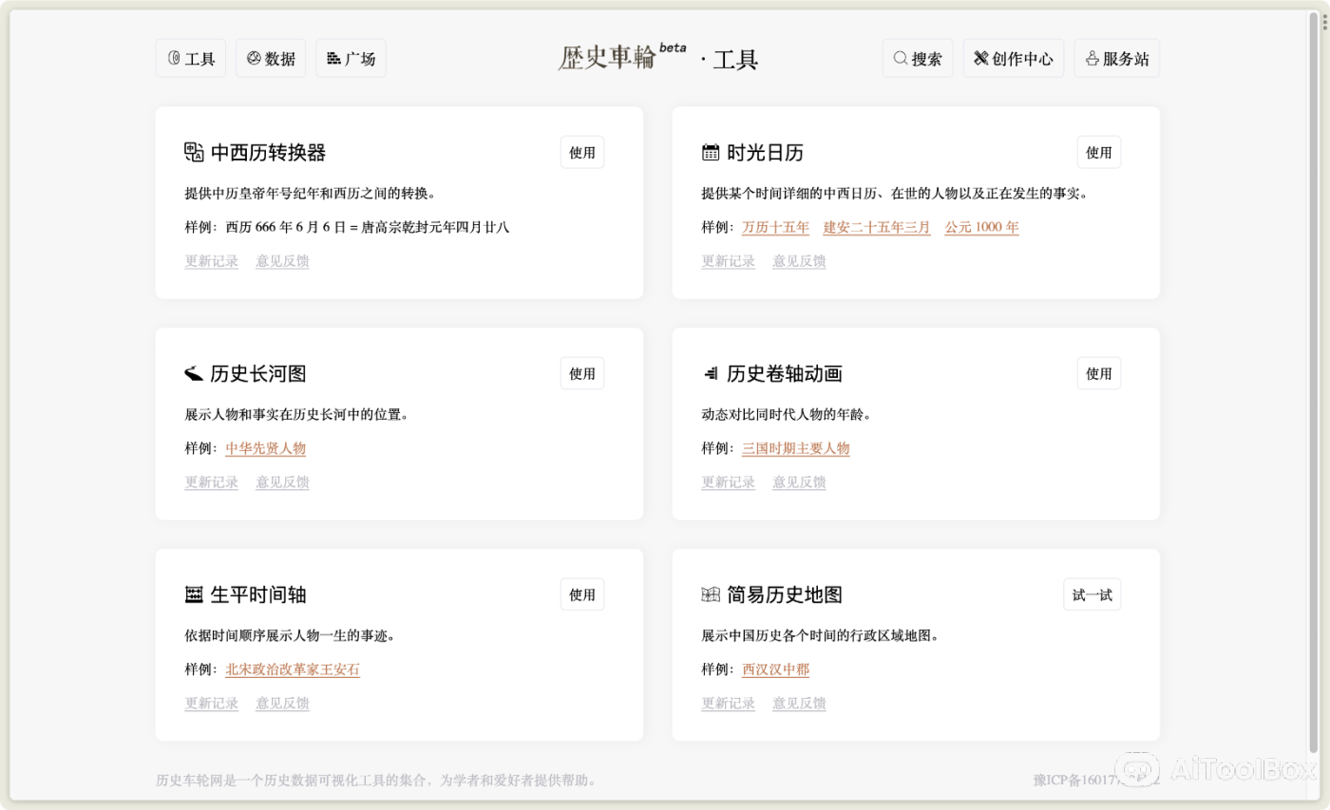Open the 北宋政治改革家王安石 sample link

point(294,669)
